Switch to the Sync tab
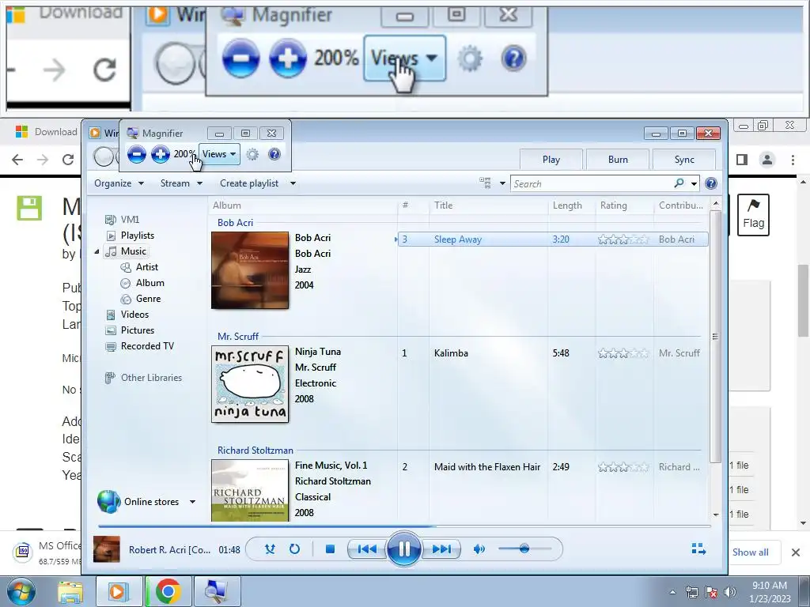 coord(684,160)
